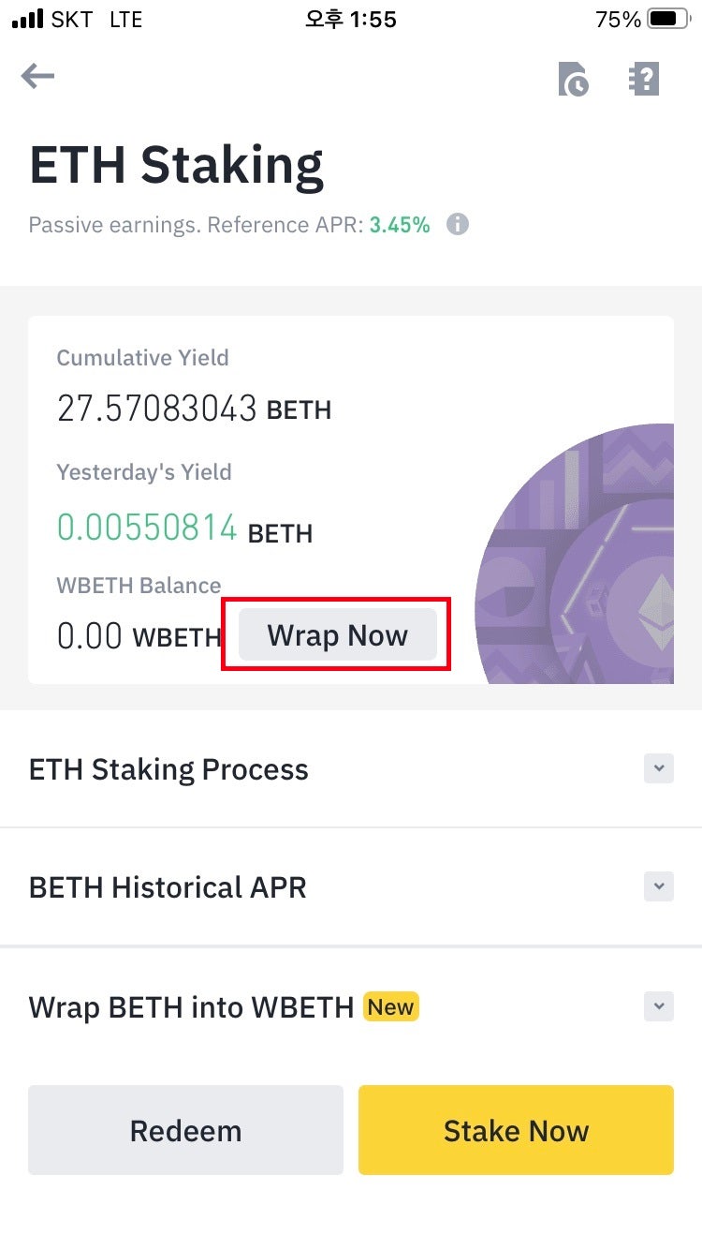Image resolution: width=702 pixels, height=1250 pixels.
Task: Tap the battery status icon
Action: coord(667,19)
